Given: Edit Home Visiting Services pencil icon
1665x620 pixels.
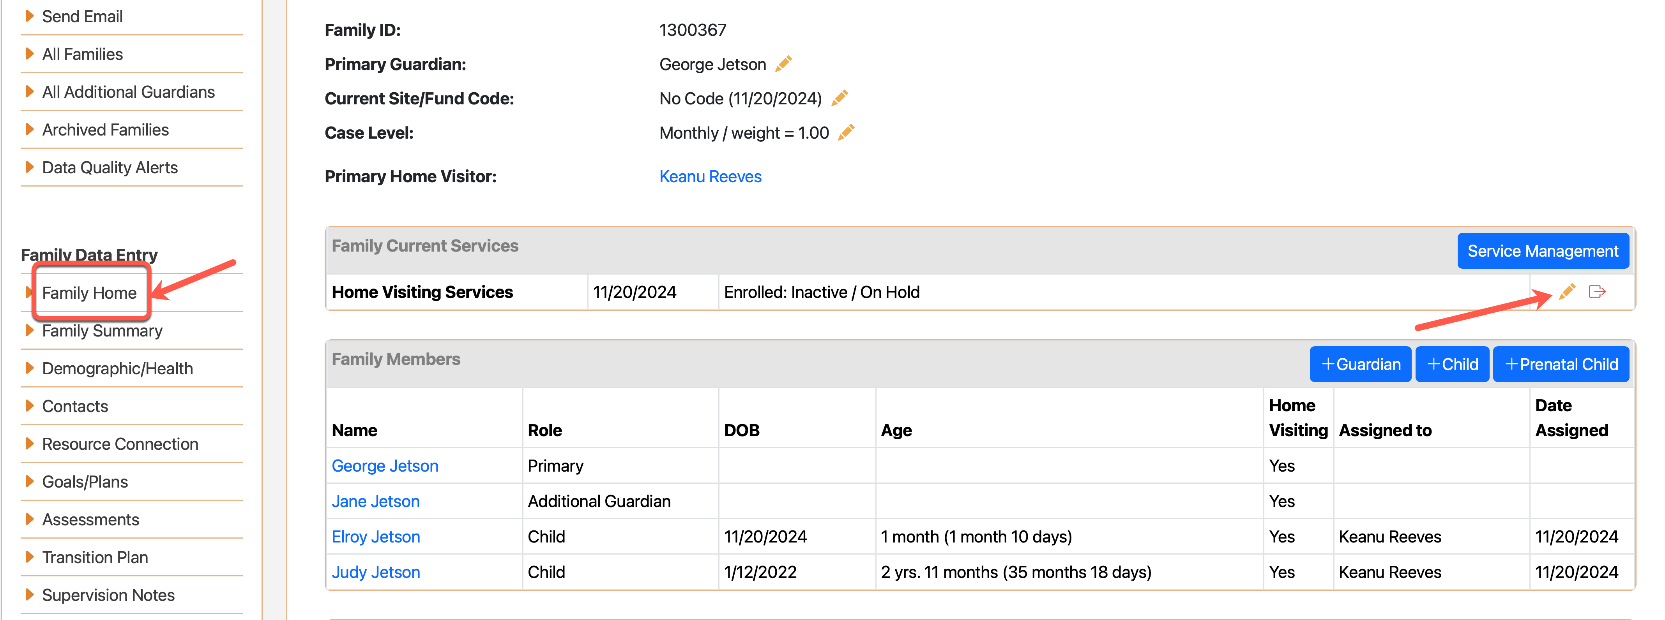Looking at the screenshot, I should pos(1567,292).
